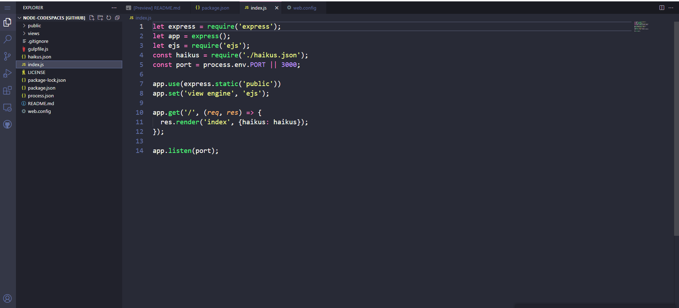This screenshot has height=308, width=679.
Task: Open the Extensions view
Action: point(7,90)
